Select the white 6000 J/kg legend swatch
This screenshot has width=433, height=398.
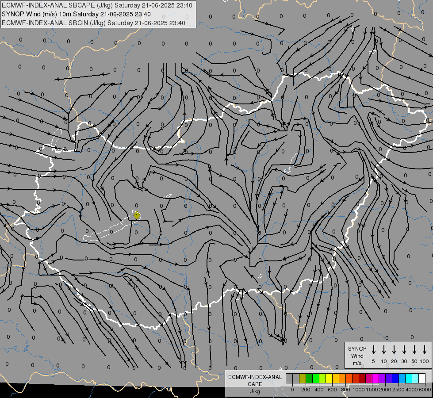coord(422,379)
